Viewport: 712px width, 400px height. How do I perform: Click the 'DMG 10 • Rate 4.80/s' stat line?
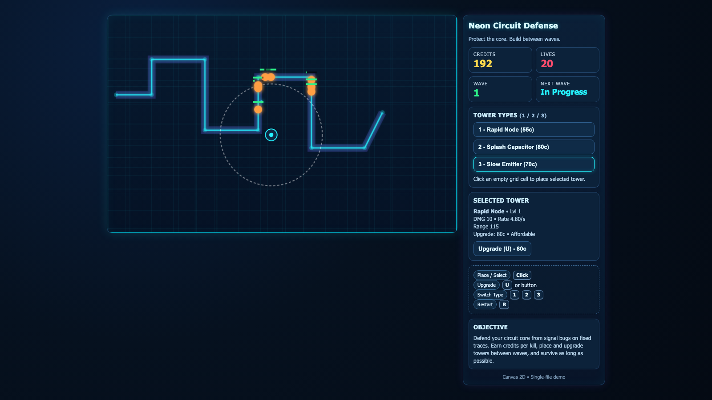pos(499,219)
